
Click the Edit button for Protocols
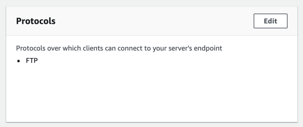(x=270, y=21)
